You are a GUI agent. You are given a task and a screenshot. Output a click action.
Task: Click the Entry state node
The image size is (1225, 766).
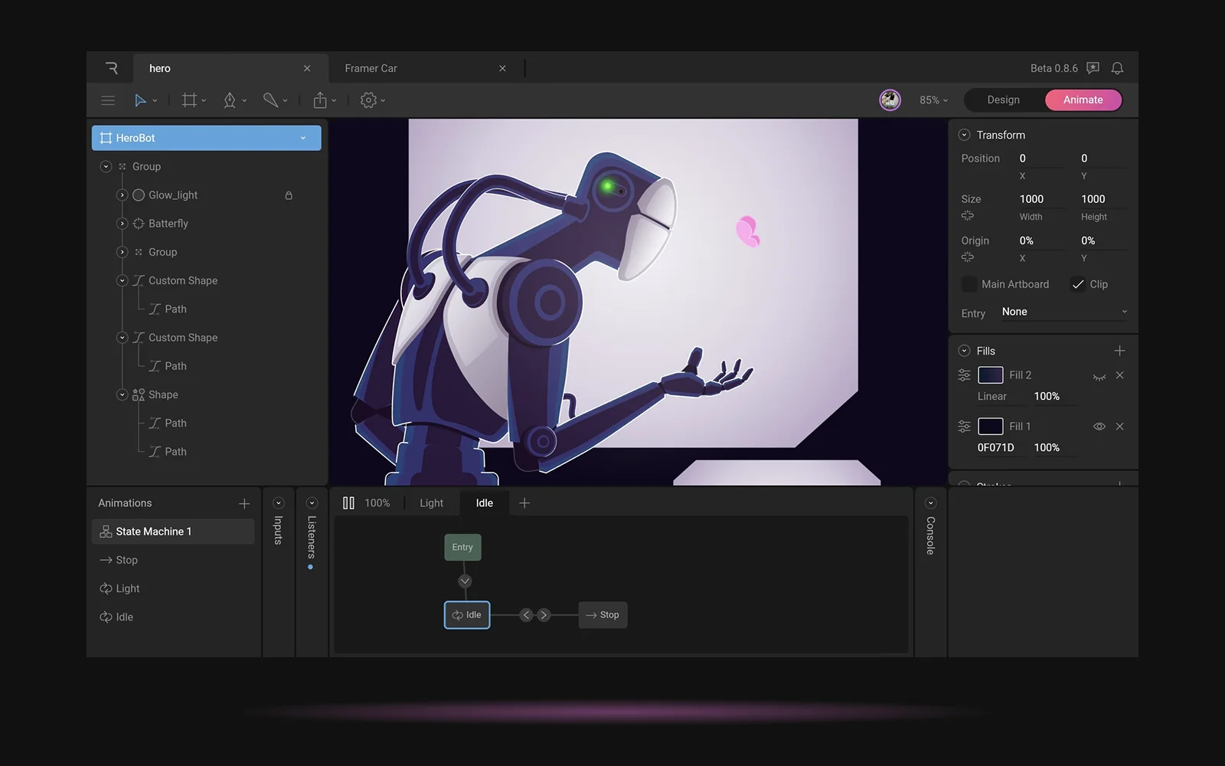click(x=462, y=547)
